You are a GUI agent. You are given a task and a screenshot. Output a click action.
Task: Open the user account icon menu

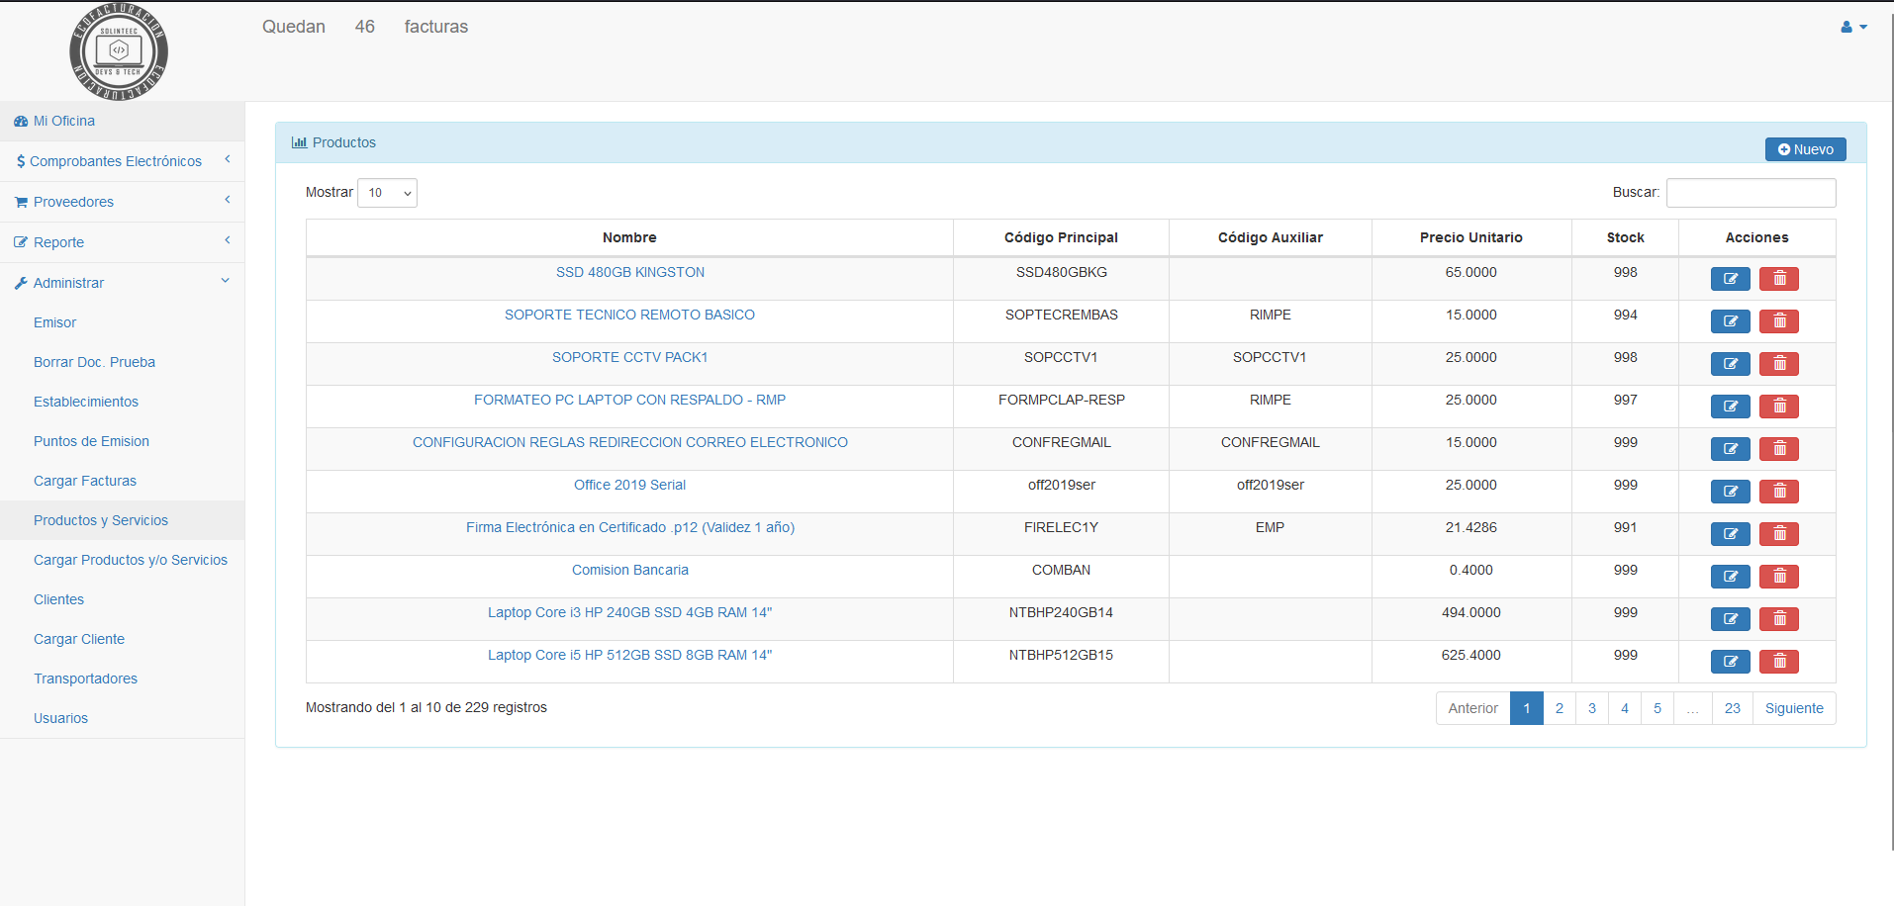click(1852, 28)
